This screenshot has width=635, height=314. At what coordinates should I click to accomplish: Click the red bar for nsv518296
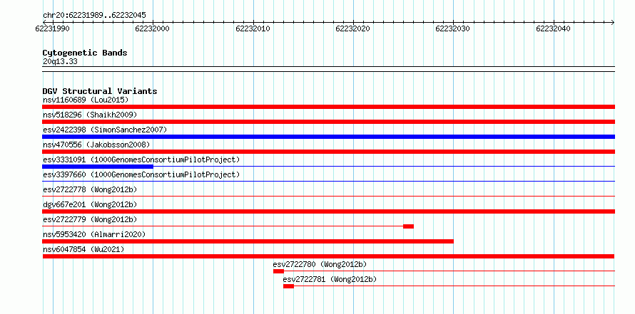[x=328, y=122]
